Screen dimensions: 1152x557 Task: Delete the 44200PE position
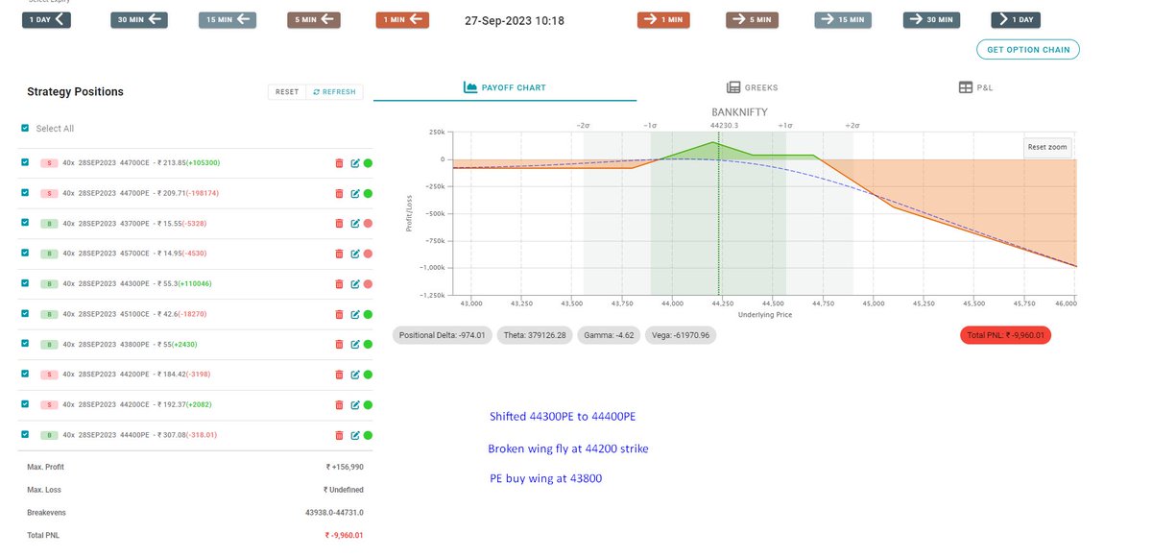pyautogui.click(x=339, y=375)
